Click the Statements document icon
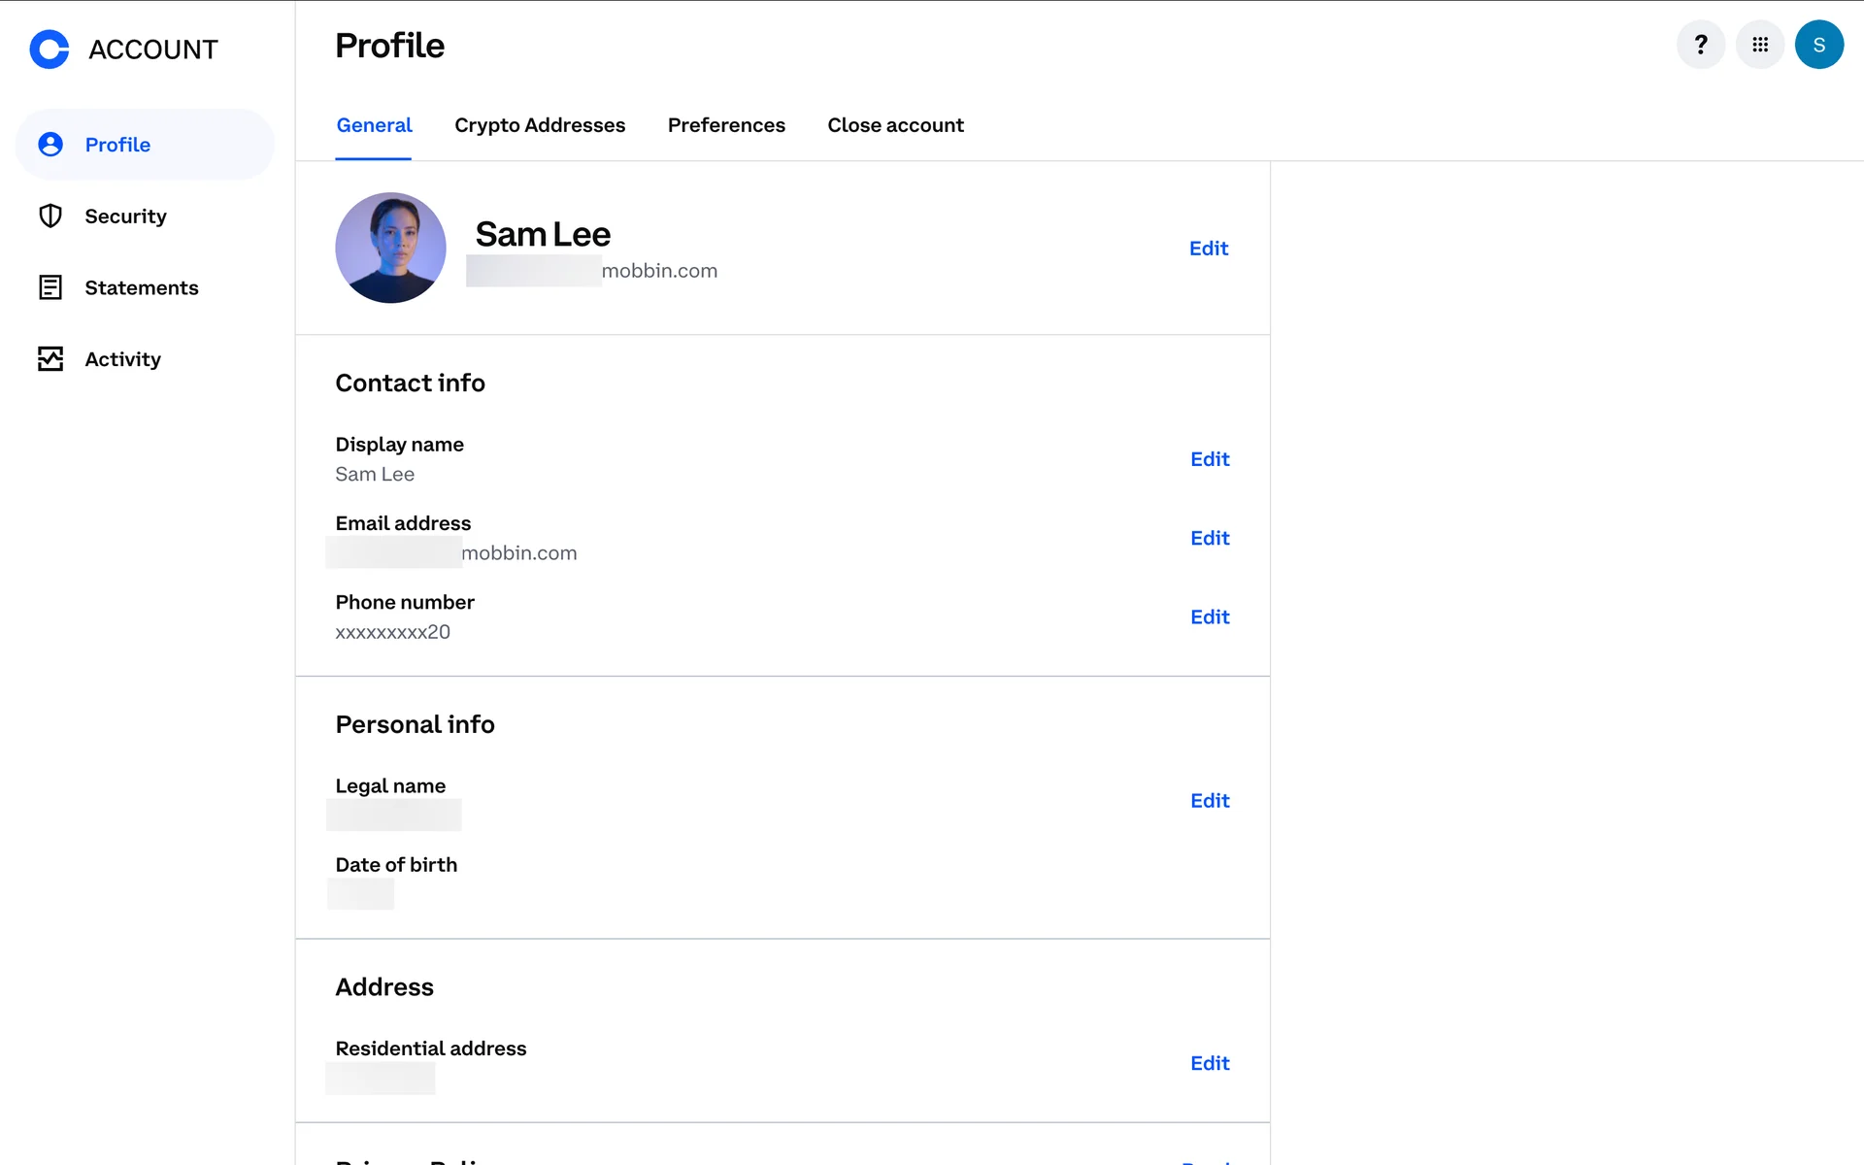 click(x=50, y=287)
